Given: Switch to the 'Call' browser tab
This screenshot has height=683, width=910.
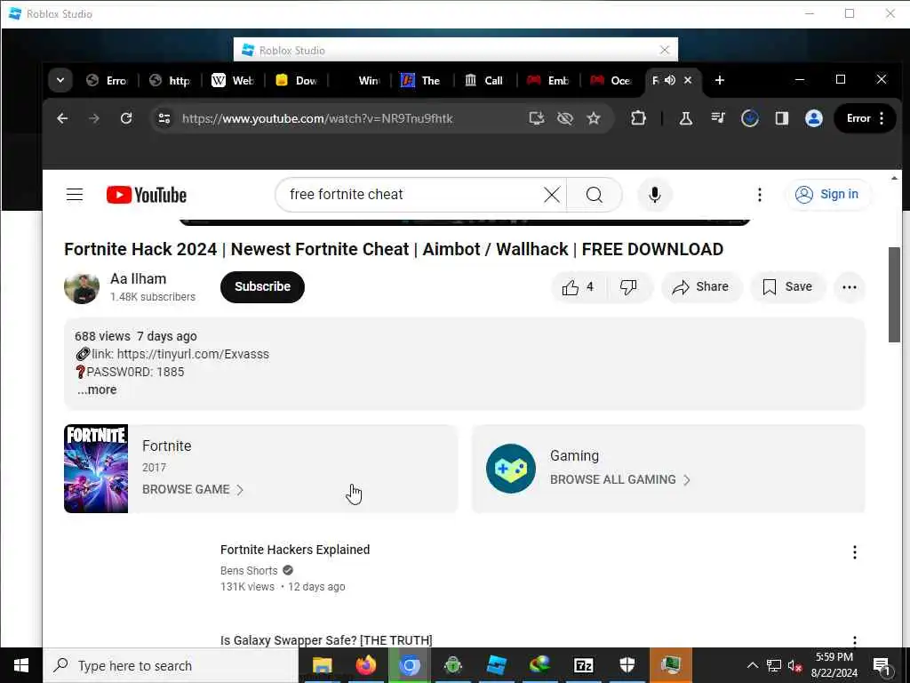Looking at the screenshot, I should 485,80.
